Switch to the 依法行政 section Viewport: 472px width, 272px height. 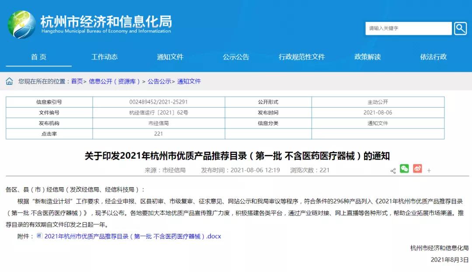(432, 57)
